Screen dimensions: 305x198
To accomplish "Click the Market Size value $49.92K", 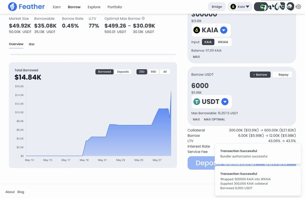I will (20, 26).
